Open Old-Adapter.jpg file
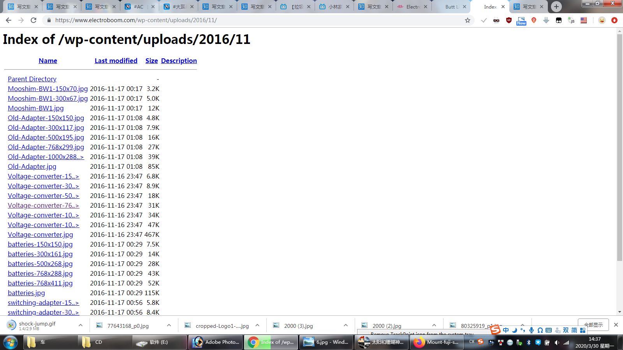 (x=32, y=166)
